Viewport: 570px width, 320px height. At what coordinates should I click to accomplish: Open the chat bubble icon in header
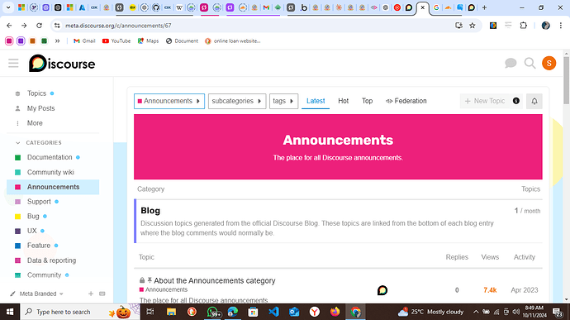pos(511,63)
